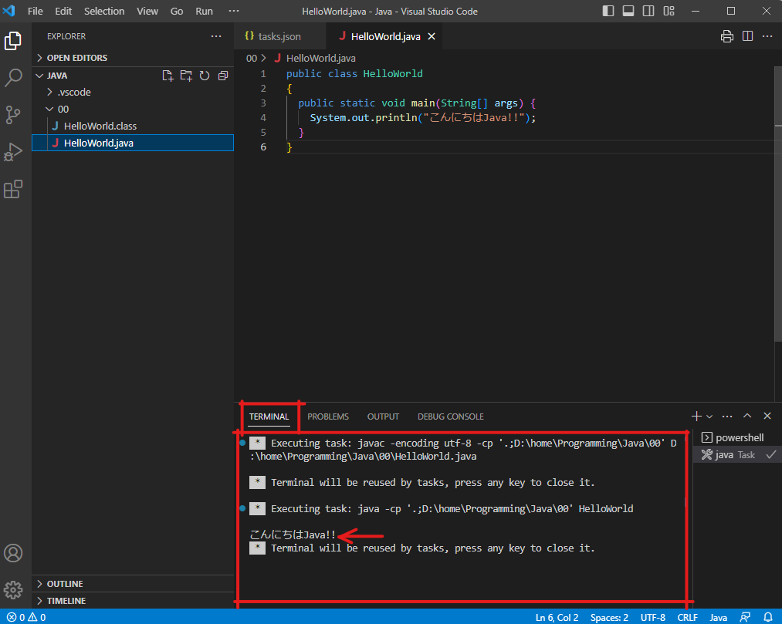Split the editor to the right
Image resolution: width=782 pixels, height=624 pixels.
coord(747,36)
